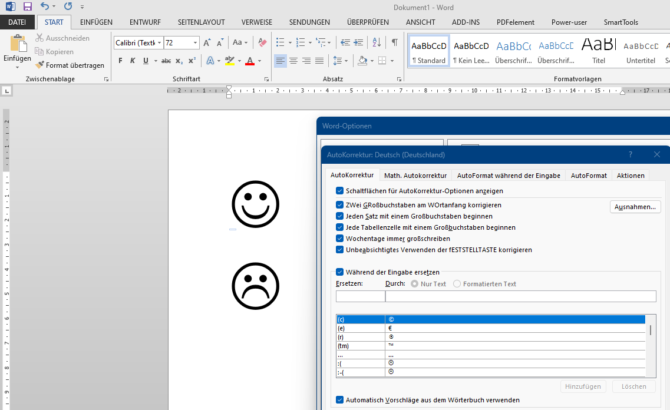Show paragraph marks with pilcrow icon
Image resolution: width=670 pixels, height=410 pixels.
394,42
